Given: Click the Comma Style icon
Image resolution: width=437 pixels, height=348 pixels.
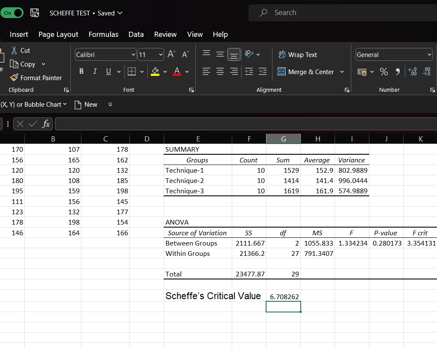Looking at the screenshot, I should pyautogui.click(x=398, y=72).
